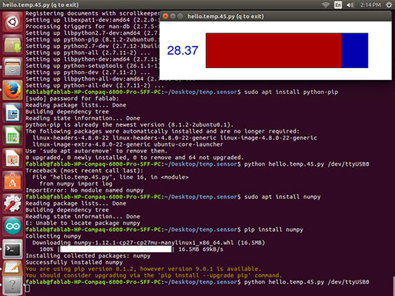Viewport: 395px width, 296px height.
Task: Open the Ubuntu Dash search launcher
Action: click(13, 22)
